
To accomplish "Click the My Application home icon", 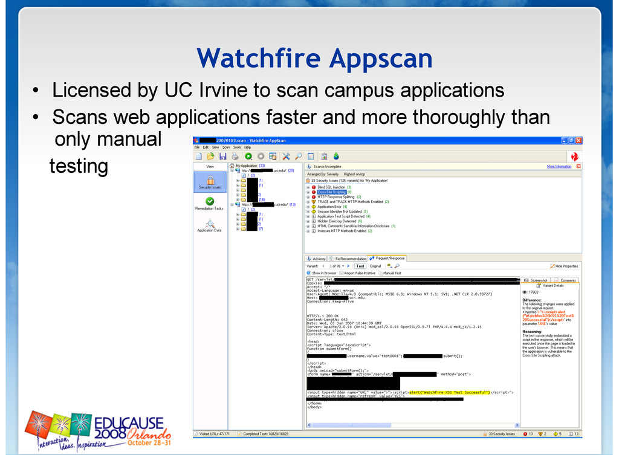I will click(232, 166).
